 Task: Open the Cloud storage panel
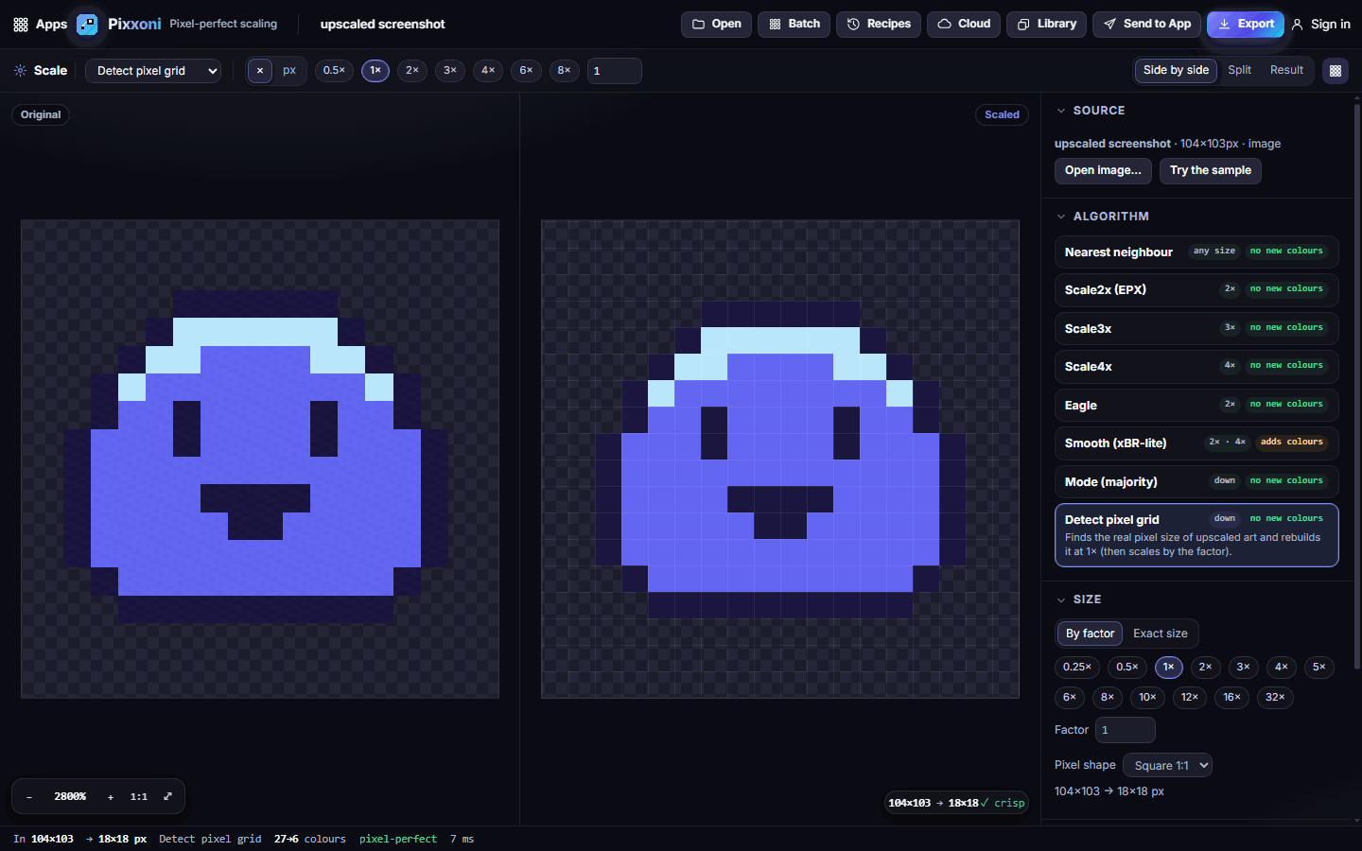coord(964,24)
